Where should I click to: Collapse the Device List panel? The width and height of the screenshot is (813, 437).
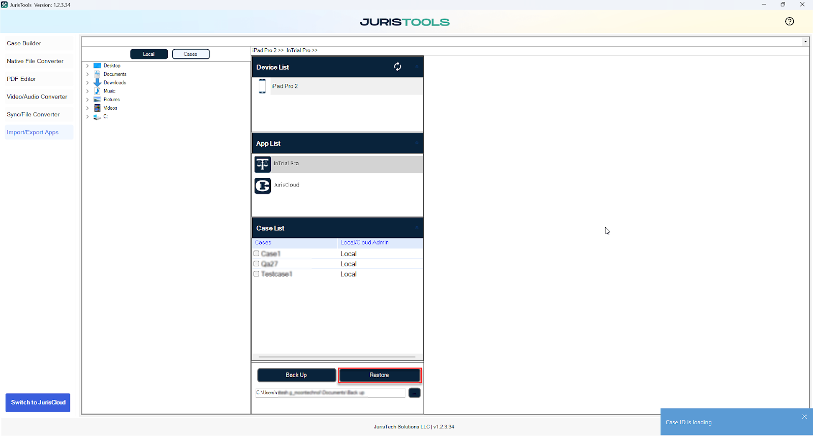click(x=417, y=67)
